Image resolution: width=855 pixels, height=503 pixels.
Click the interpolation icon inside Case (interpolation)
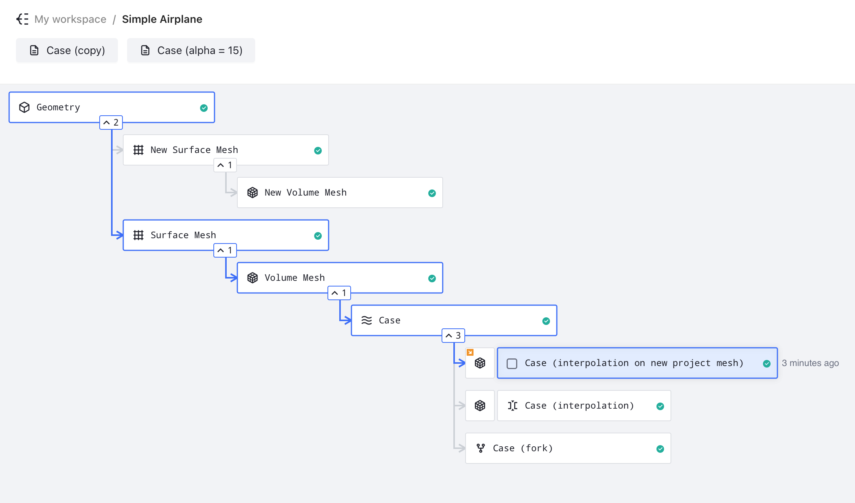click(513, 406)
